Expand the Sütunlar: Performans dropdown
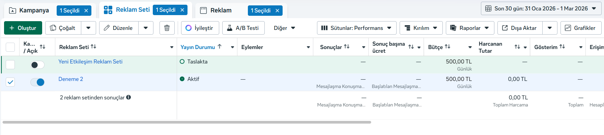The image size is (604, 135). (x=356, y=28)
